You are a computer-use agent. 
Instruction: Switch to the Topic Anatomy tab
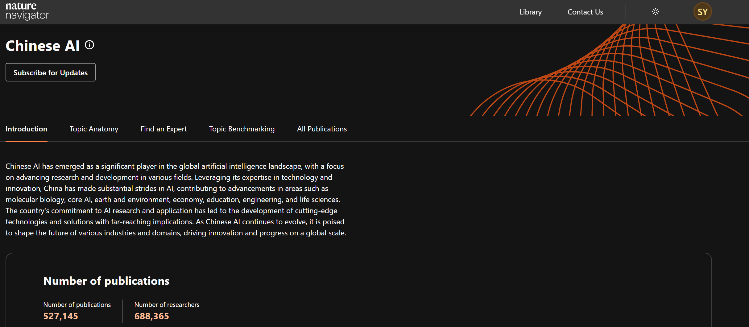click(94, 129)
